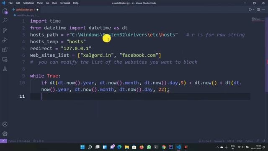The image size is (268, 151).
Task: Open the Run menu
Action: point(54,3)
